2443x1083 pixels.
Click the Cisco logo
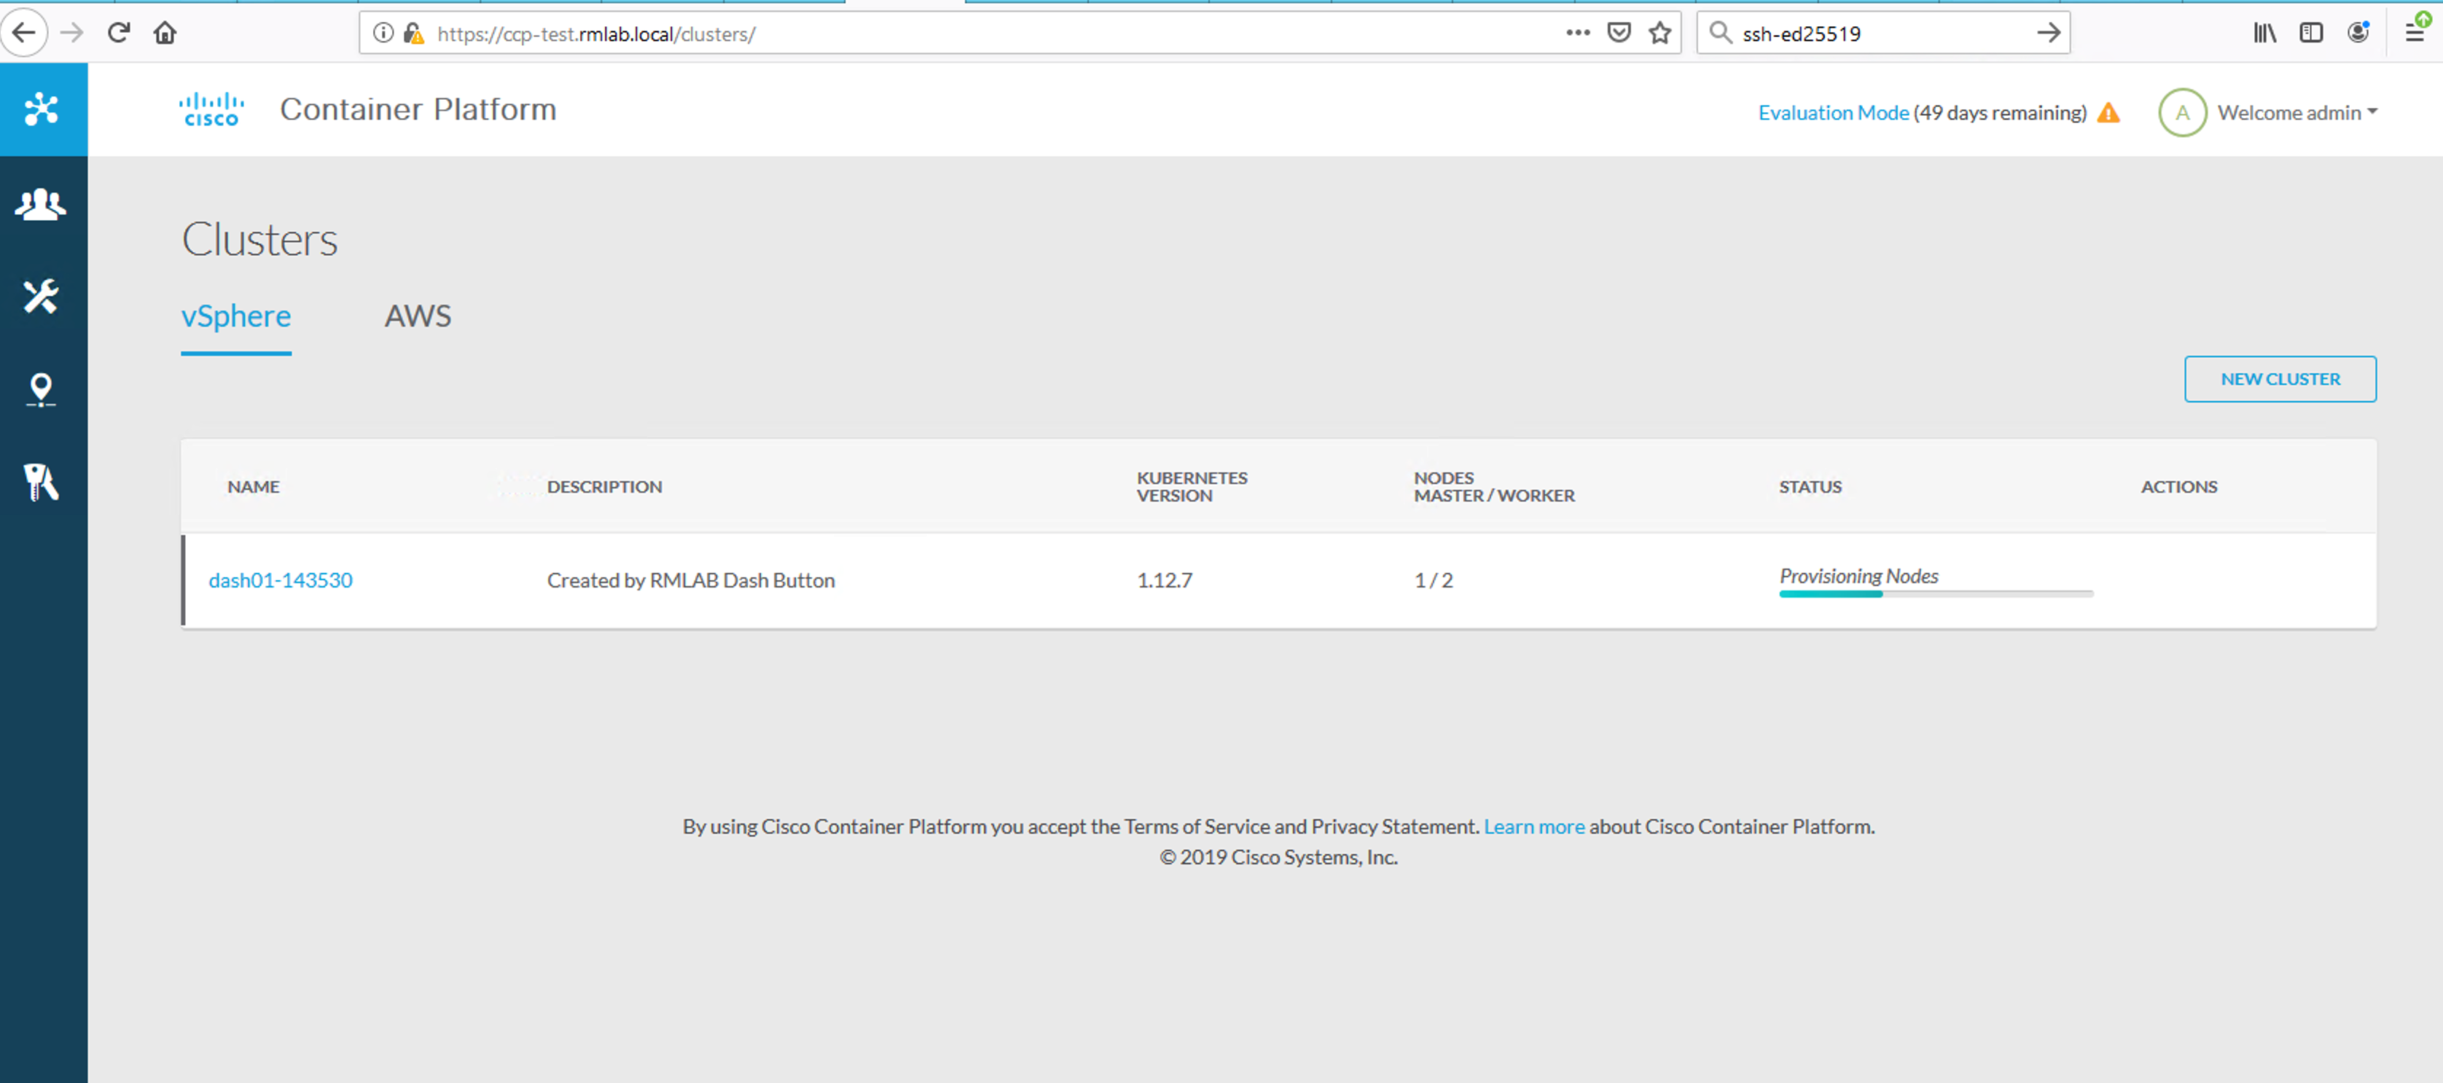click(211, 110)
